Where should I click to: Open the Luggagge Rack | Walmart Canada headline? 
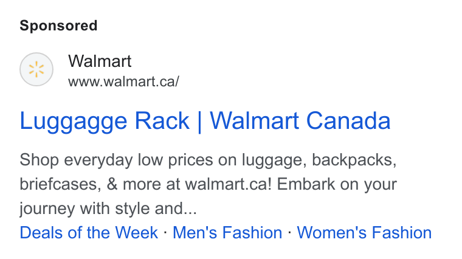[x=205, y=121]
